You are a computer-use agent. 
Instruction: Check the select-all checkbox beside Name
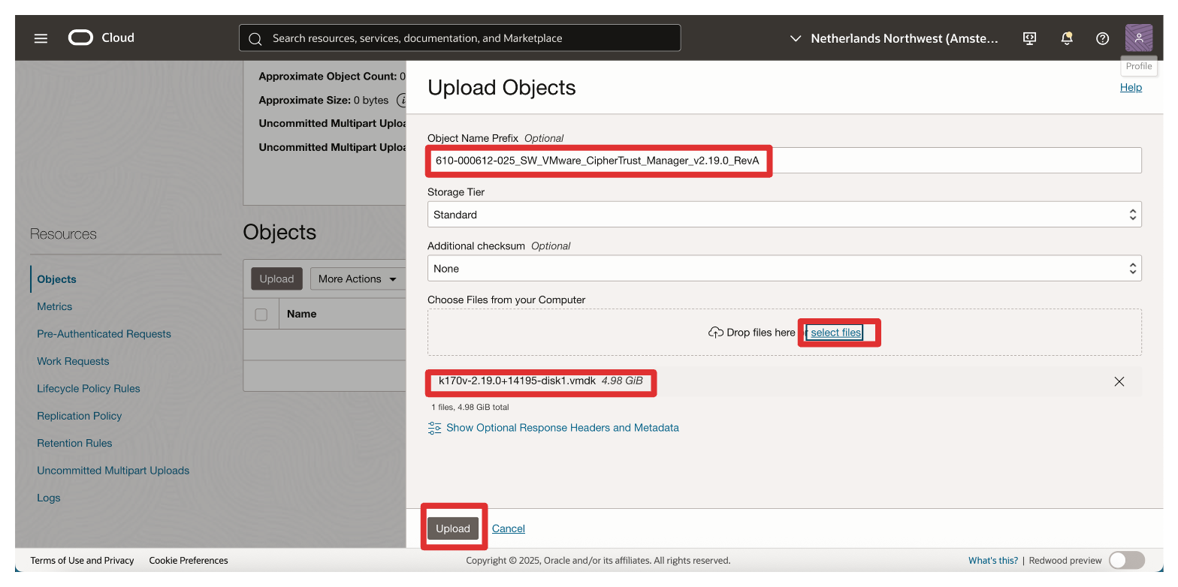point(261,315)
